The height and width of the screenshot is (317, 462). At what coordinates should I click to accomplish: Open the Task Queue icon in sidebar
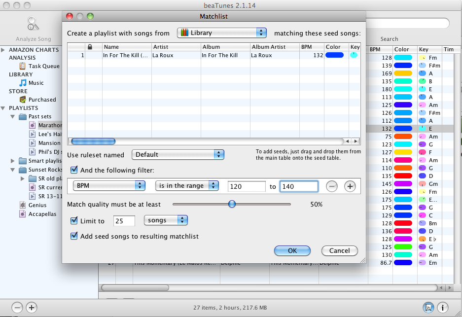[x=22, y=66]
